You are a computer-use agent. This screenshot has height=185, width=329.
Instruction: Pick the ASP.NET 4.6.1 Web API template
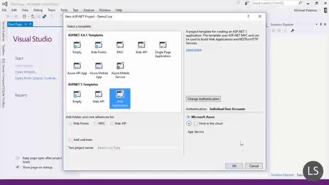coord(141,47)
